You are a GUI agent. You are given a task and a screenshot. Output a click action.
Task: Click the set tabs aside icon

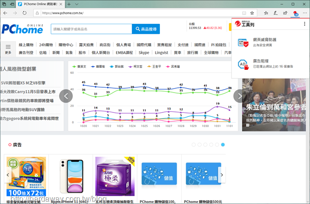(x=12, y=4)
